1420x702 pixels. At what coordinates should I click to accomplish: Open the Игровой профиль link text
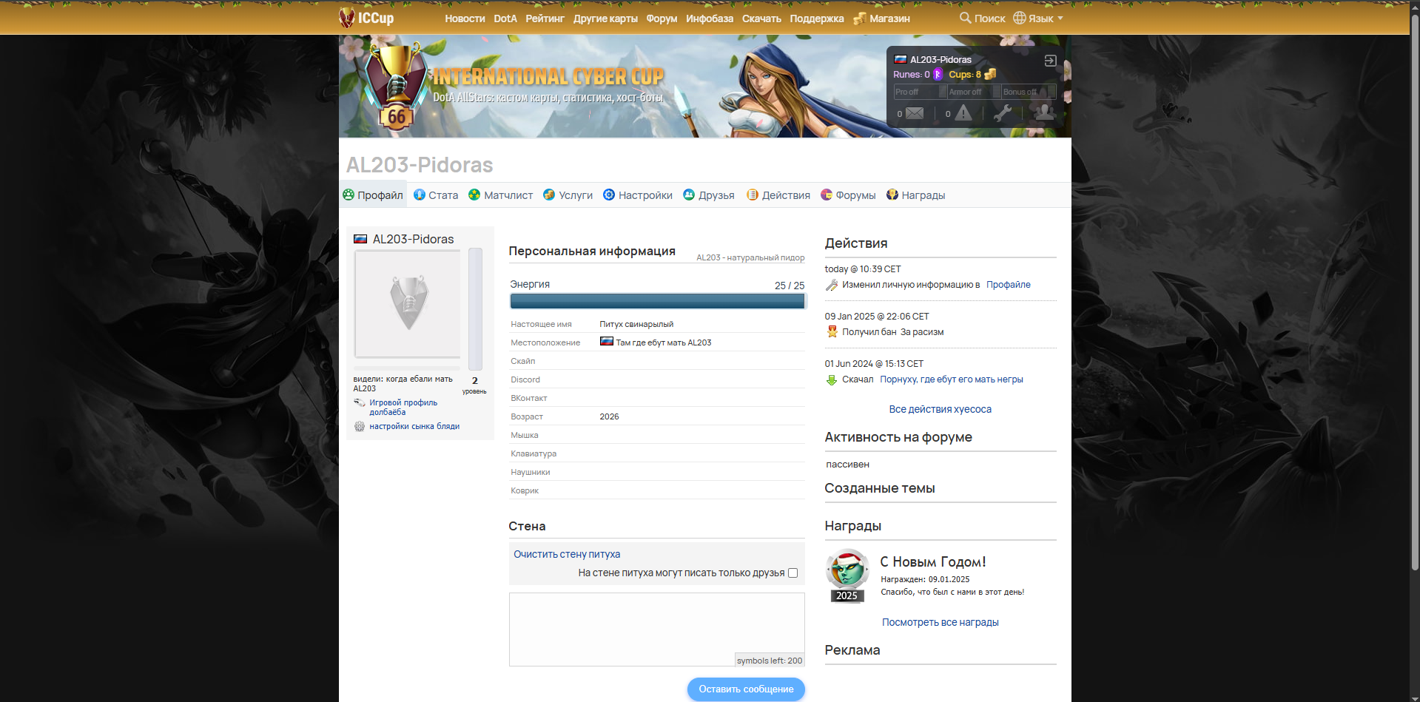403,407
